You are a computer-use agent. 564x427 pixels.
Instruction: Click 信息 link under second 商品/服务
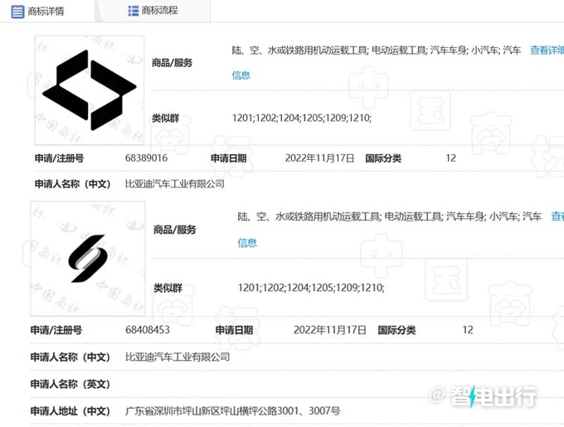[x=247, y=243]
